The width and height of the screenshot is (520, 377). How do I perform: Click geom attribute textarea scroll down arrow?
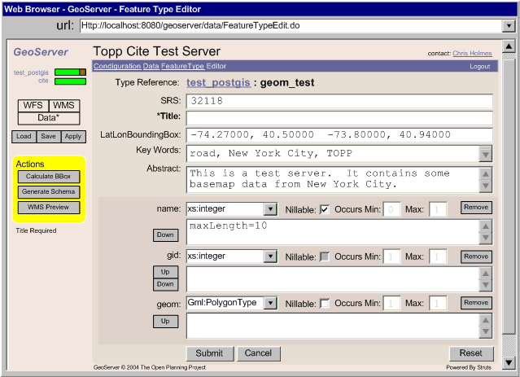pyautogui.click(x=486, y=331)
